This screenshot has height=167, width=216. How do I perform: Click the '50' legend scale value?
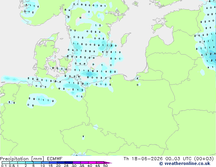coord(105,166)
